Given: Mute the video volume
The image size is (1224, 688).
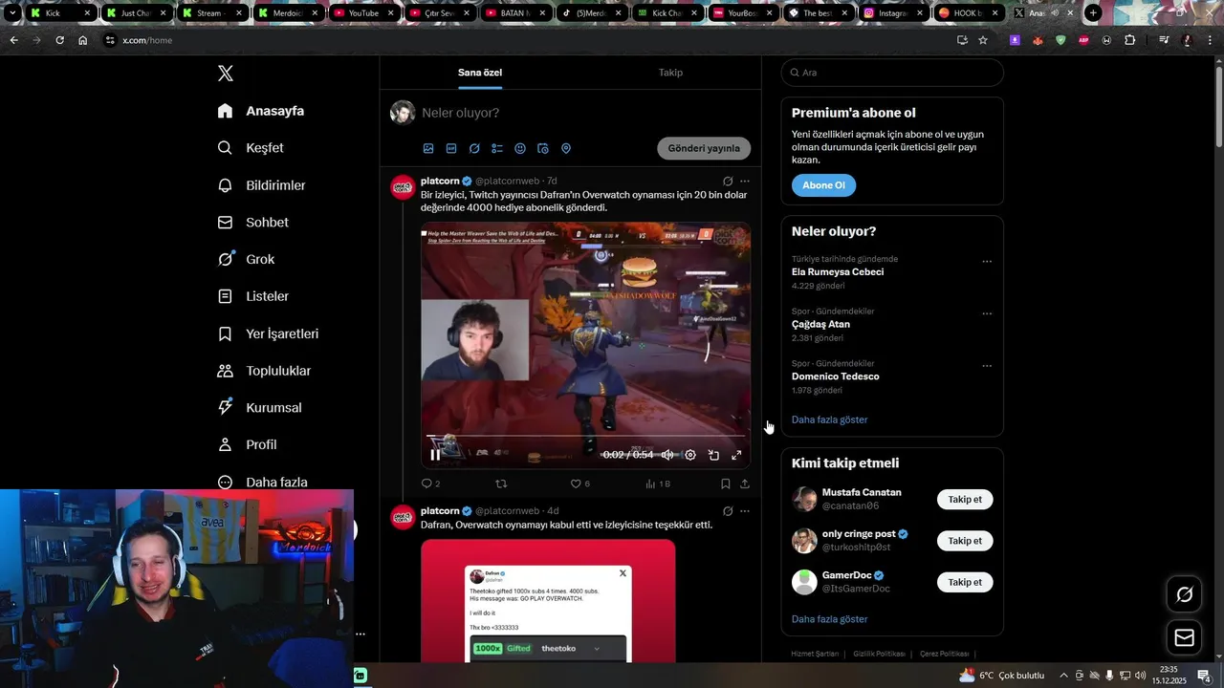Looking at the screenshot, I should (667, 455).
